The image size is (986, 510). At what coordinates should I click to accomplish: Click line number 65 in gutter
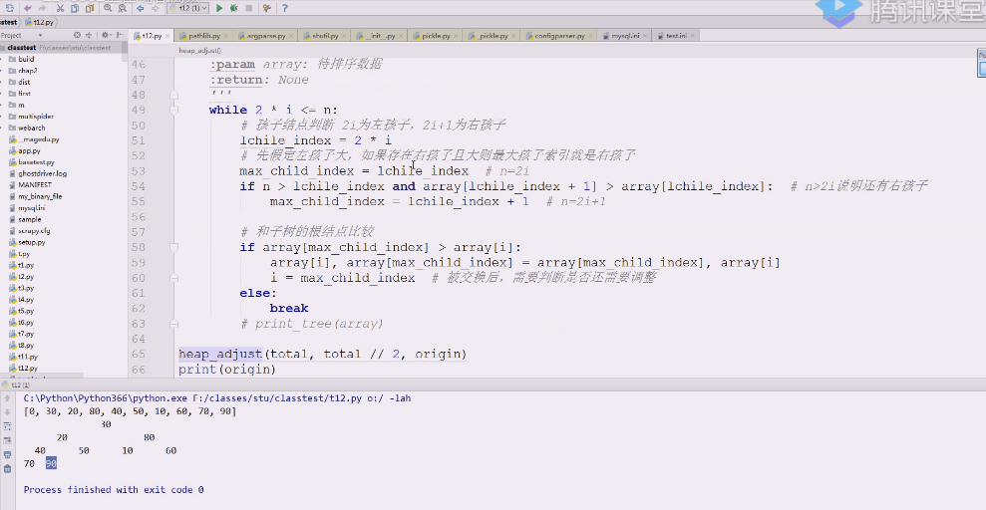pyautogui.click(x=139, y=355)
